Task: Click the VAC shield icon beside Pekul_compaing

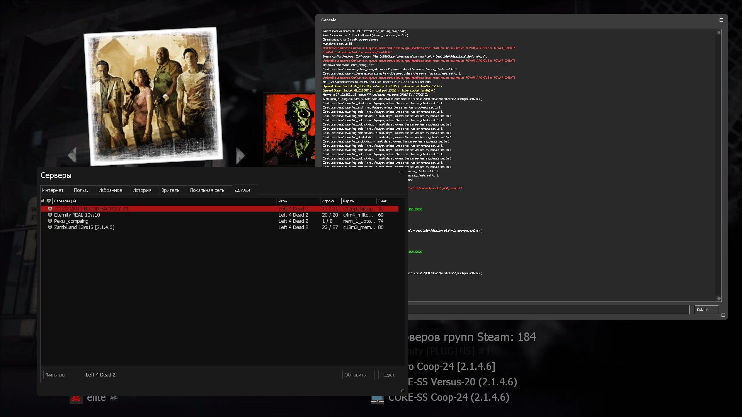Action: (x=50, y=221)
